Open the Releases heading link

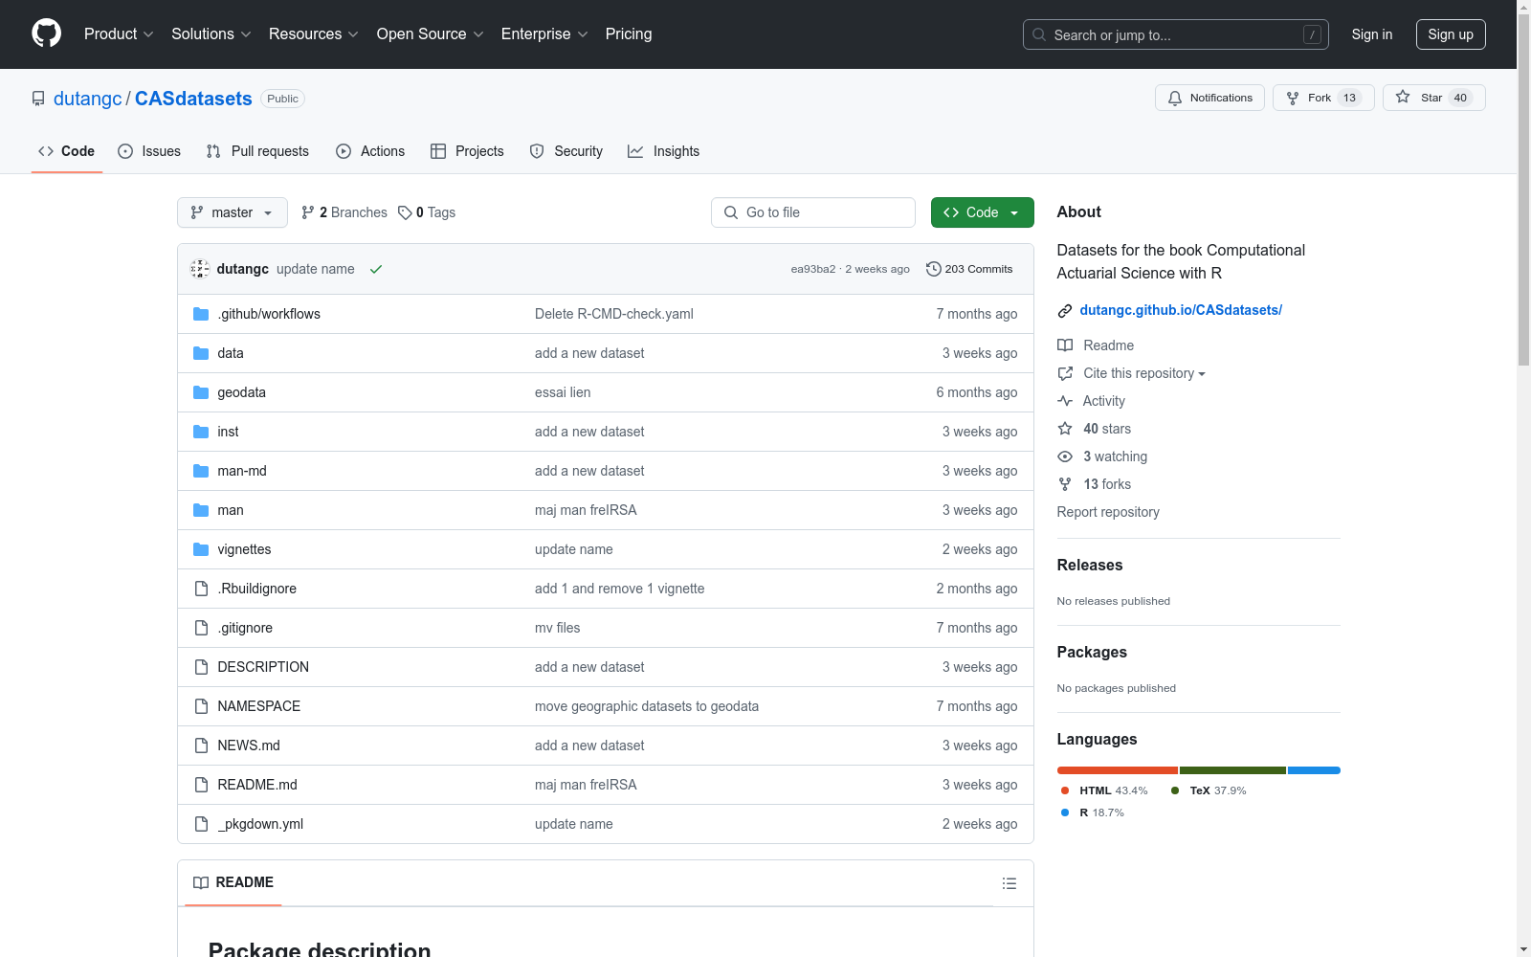[1090, 565]
